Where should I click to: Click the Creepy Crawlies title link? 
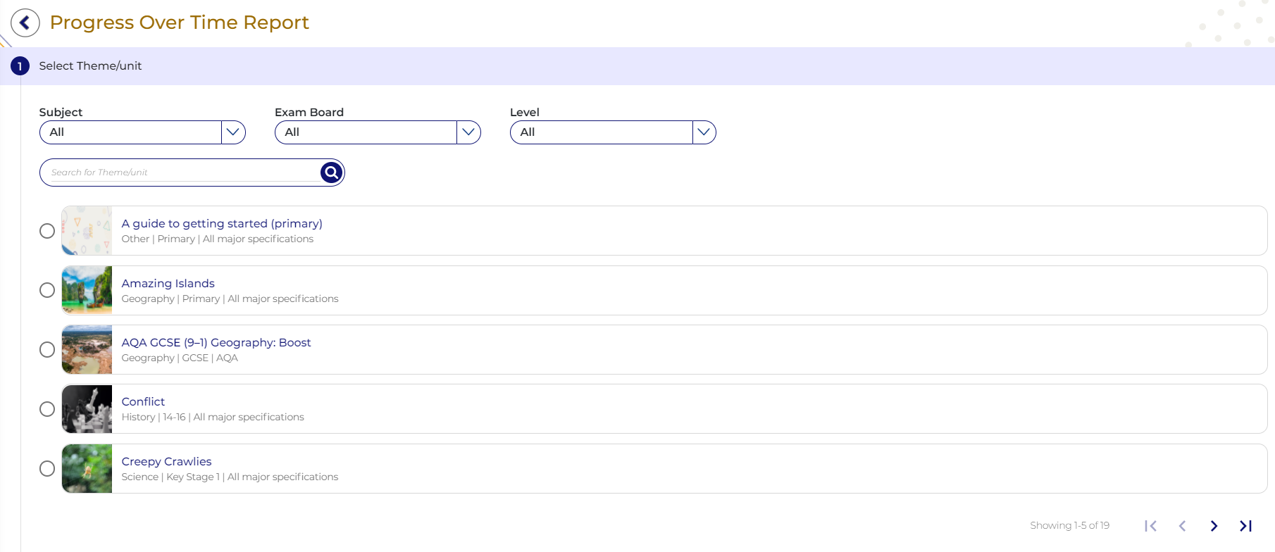(x=166, y=461)
